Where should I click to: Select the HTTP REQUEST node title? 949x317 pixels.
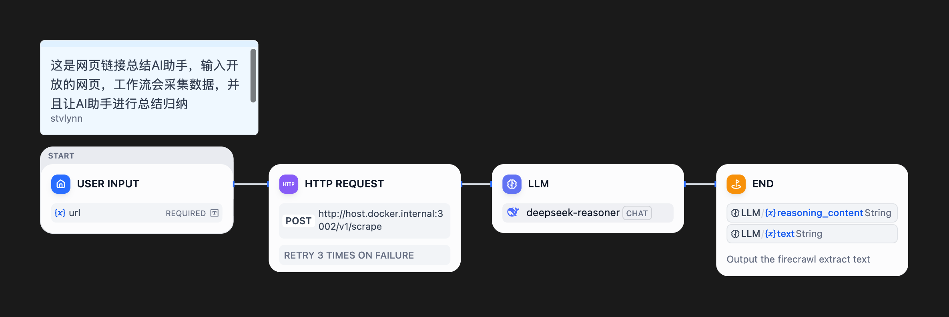[x=344, y=184]
